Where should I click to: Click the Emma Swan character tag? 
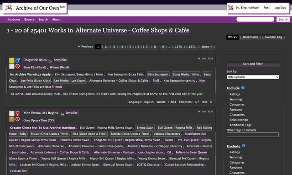[x=145, y=127]
